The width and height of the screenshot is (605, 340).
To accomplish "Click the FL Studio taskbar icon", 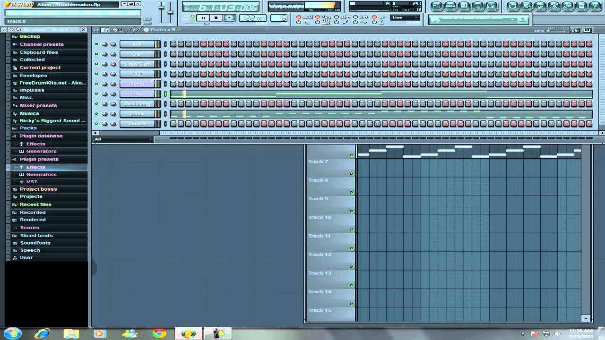I will click(x=189, y=333).
